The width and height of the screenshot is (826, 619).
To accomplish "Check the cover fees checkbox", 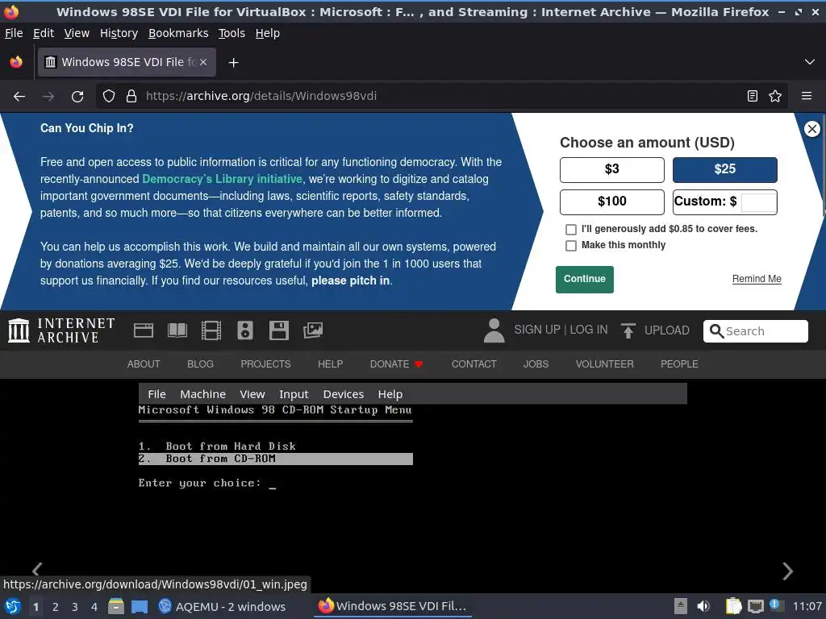I will (570, 230).
